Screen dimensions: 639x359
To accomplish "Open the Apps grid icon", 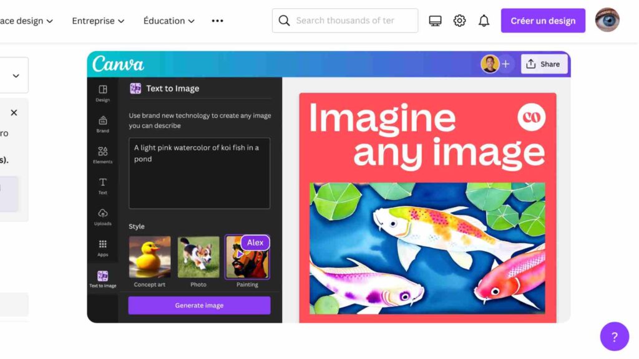I will [103, 244].
